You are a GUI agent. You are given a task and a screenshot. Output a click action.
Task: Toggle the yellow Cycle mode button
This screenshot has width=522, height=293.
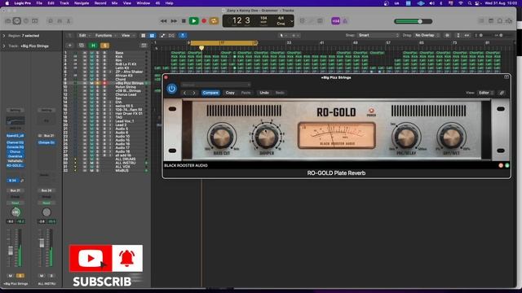(x=214, y=21)
